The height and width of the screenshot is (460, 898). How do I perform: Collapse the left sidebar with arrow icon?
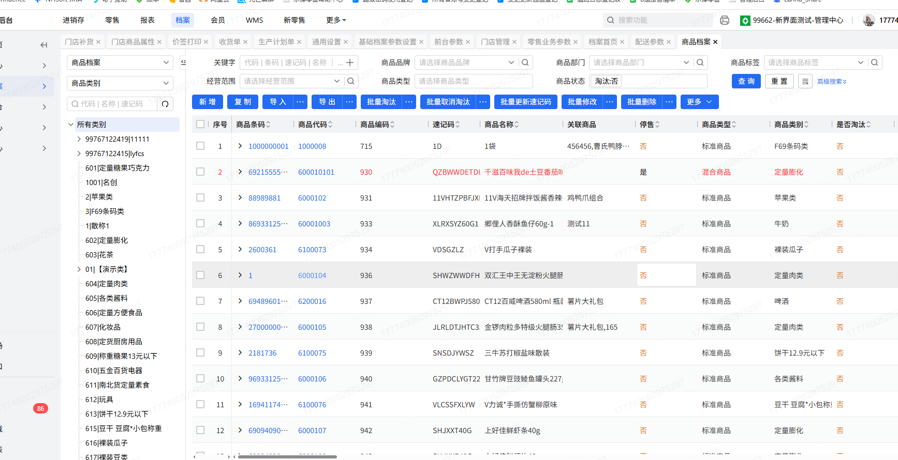44,45
